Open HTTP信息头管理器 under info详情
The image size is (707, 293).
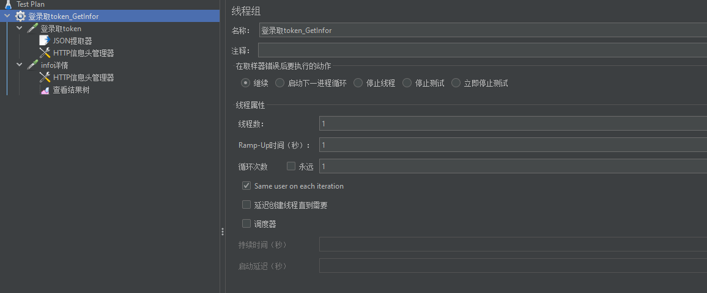(x=83, y=78)
